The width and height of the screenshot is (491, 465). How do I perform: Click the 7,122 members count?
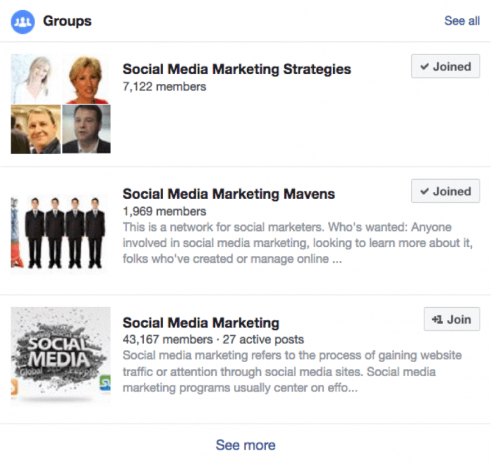click(x=164, y=86)
